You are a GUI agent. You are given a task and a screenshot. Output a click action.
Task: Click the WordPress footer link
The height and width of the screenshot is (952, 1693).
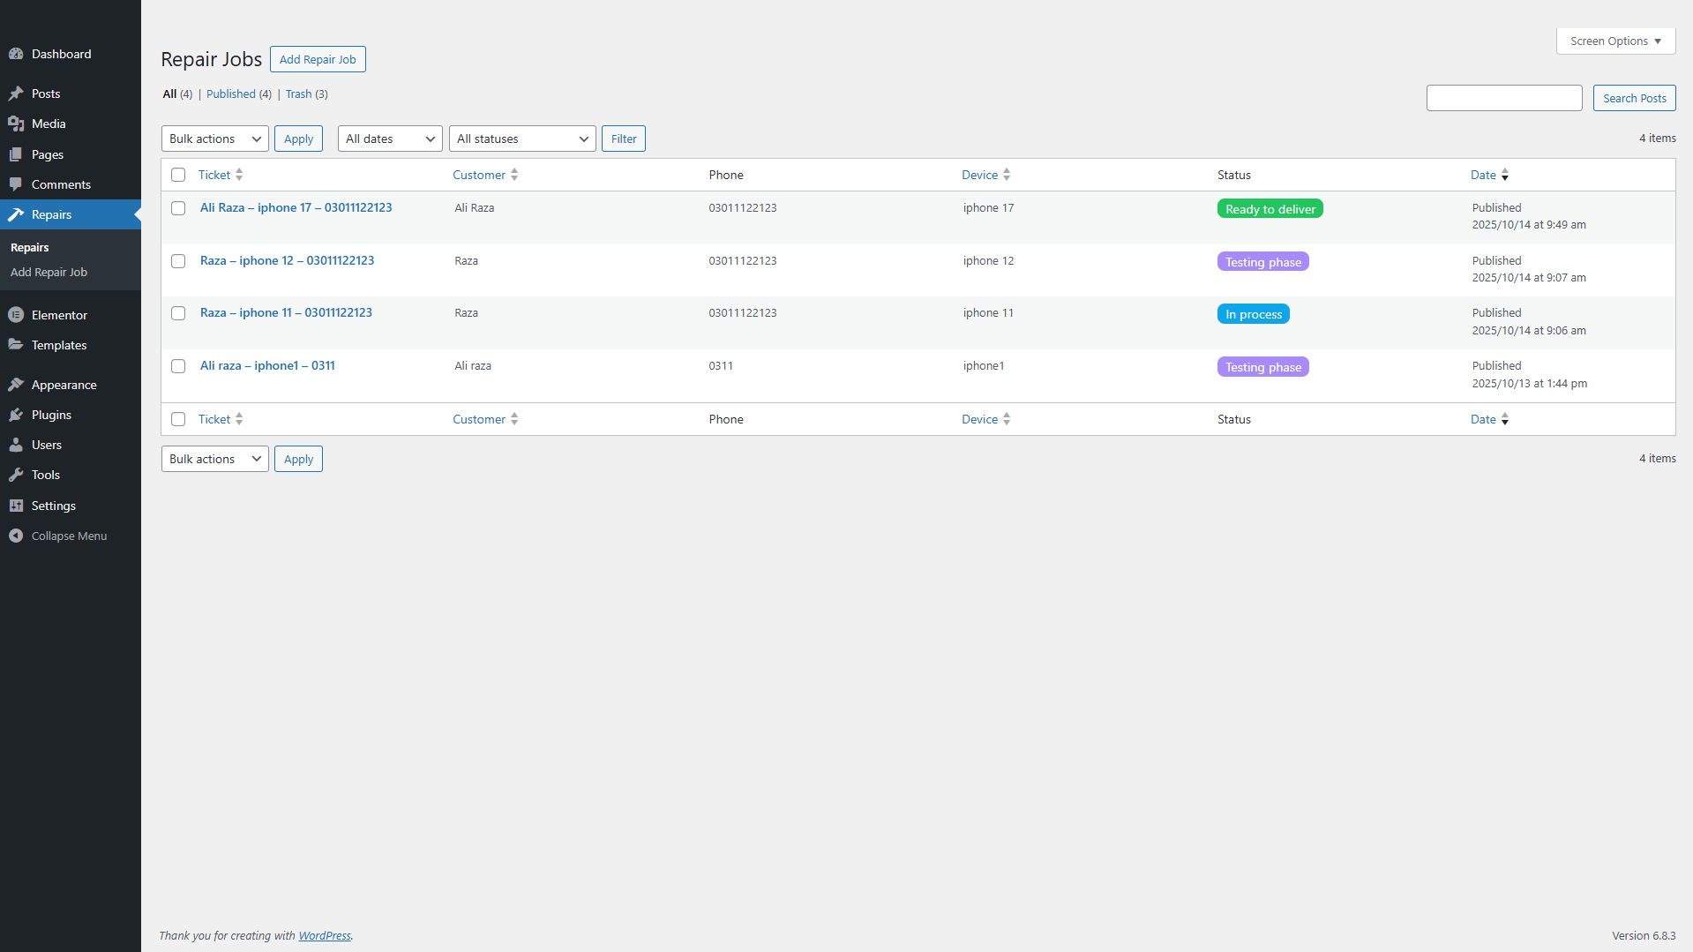tap(324, 935)
